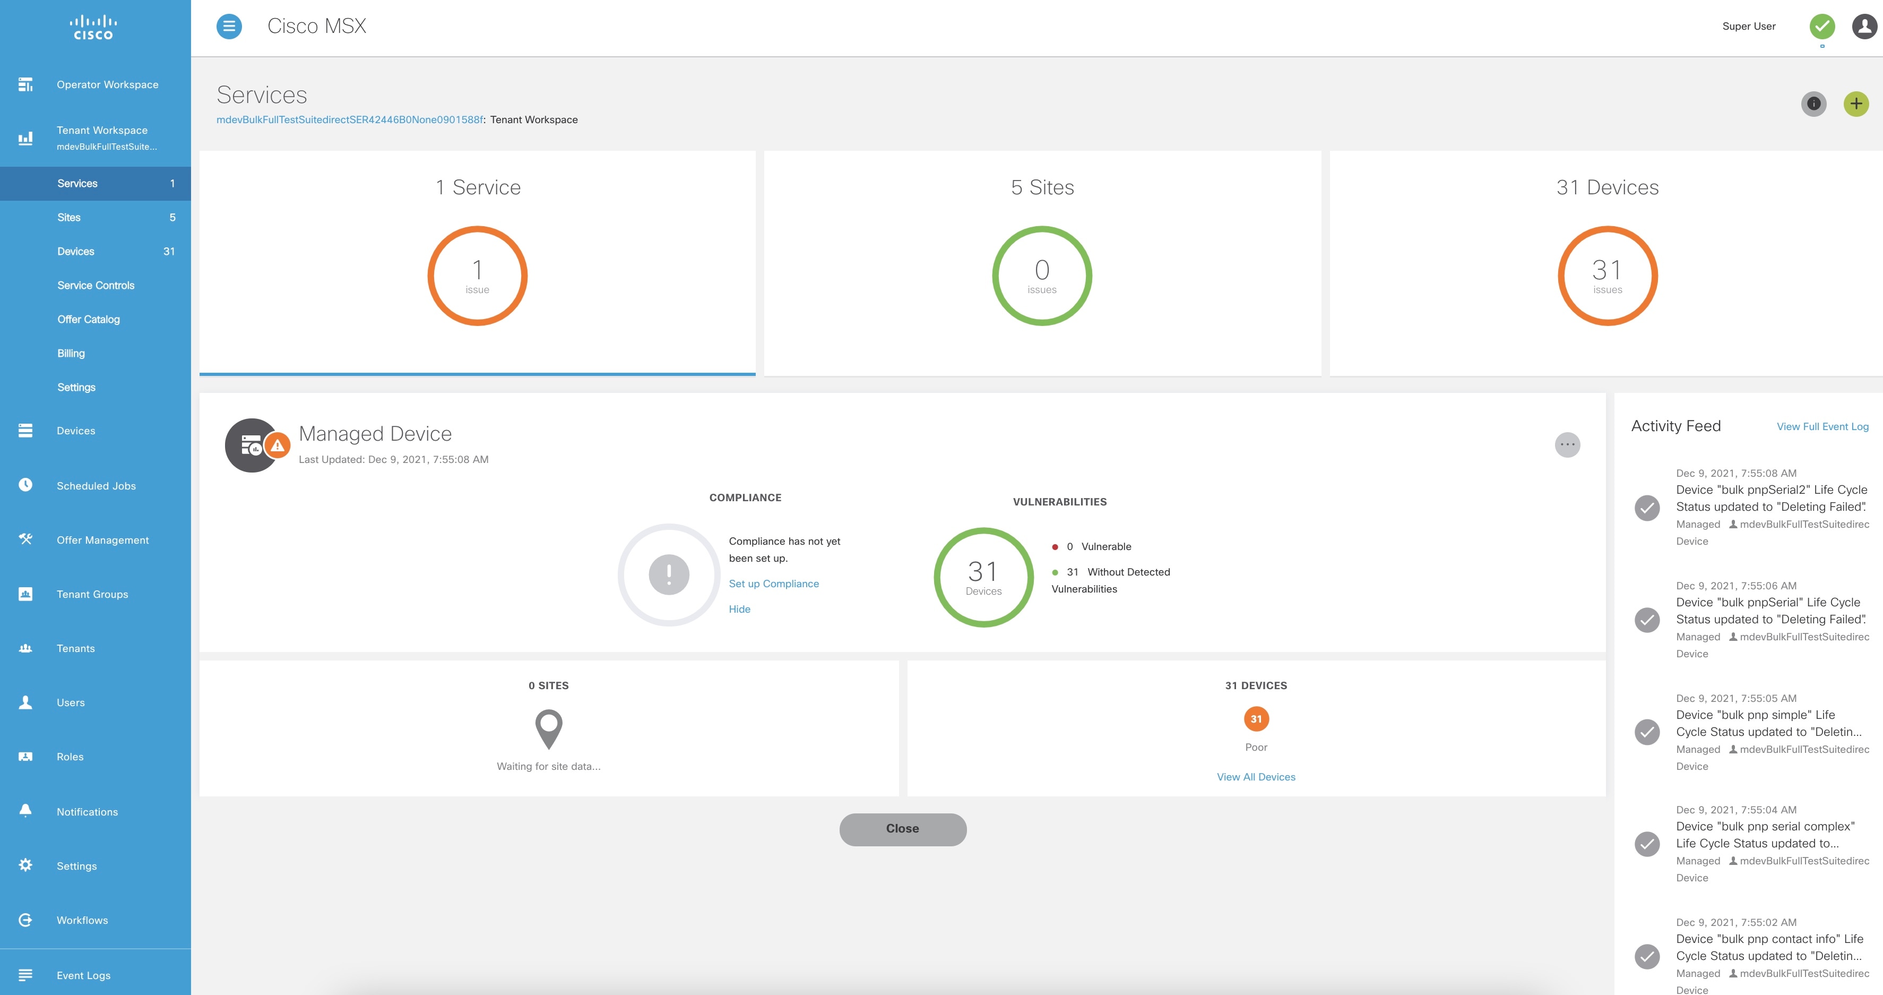
Task: Click the Offer Management tools icon
Action: point(25,539)
